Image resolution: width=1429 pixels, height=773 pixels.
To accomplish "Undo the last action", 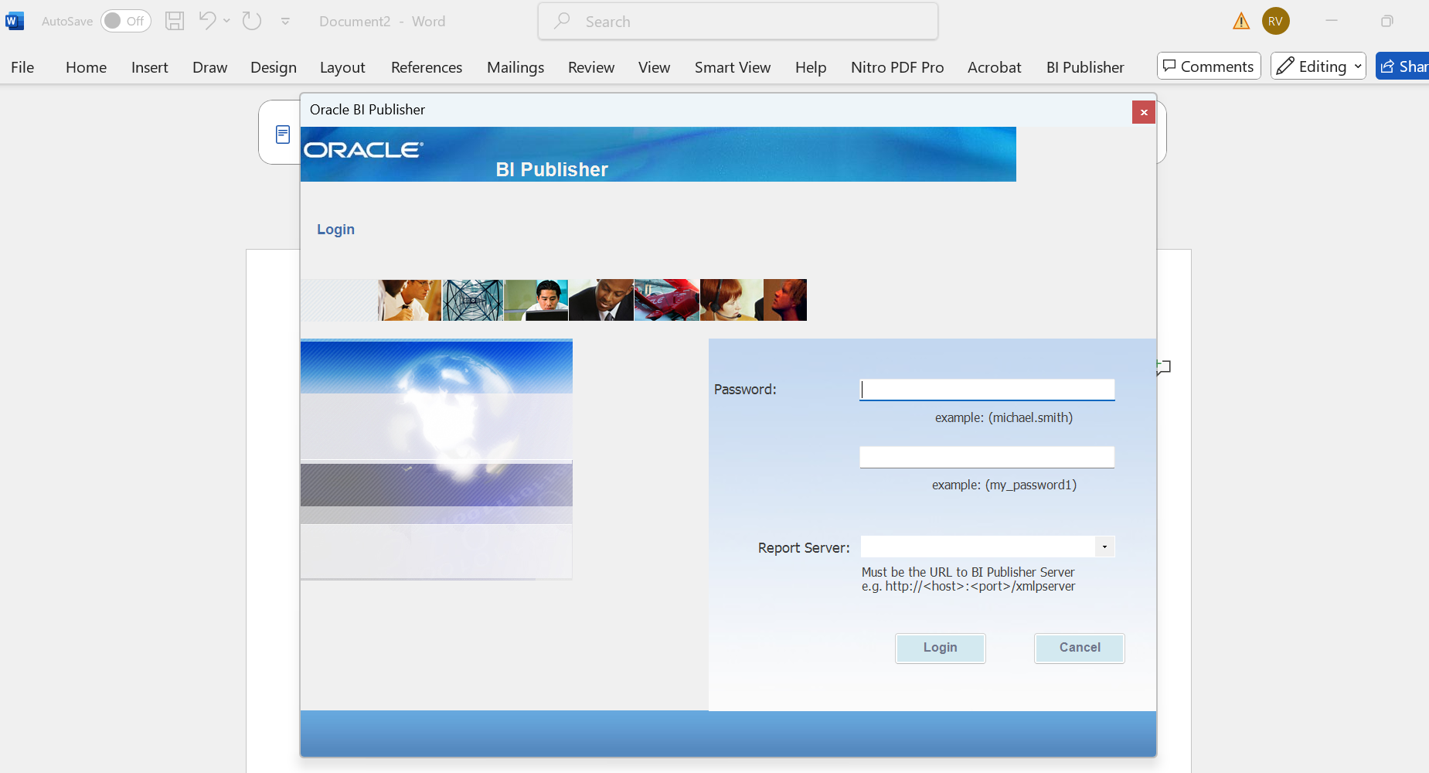I will pyautogui.click(x=206, y=21).
